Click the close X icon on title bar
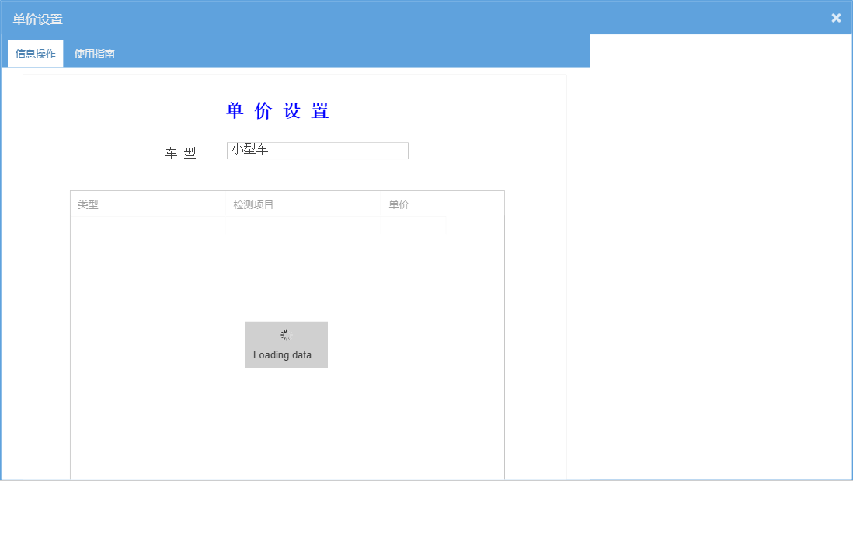 click(835, 17)
